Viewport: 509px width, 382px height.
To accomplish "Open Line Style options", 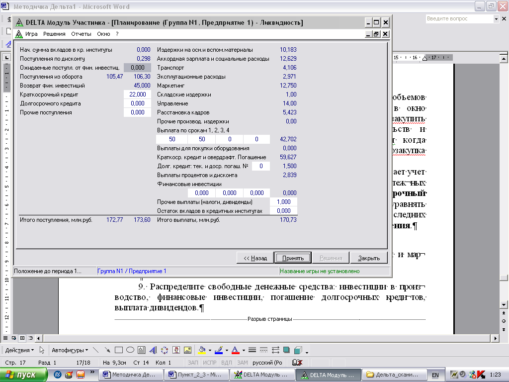I will (252, 350).
